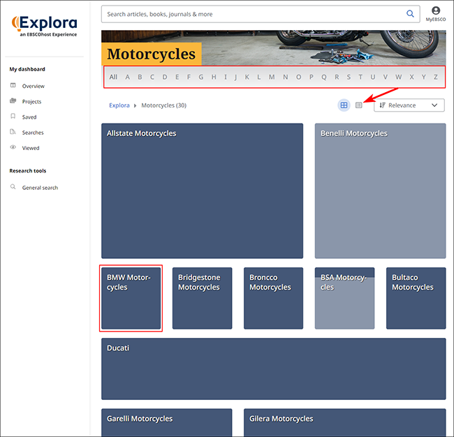Filter topics by letter A
This screenshot has width=454, height=437.
click(127, 77)
